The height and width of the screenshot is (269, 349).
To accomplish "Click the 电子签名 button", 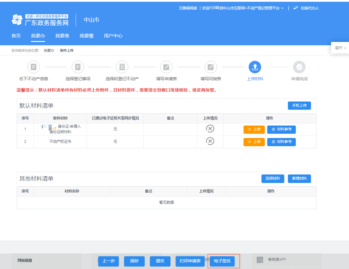I will (x=223, y=261).
